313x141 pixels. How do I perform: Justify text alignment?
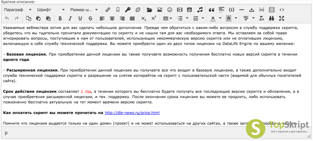tap(132, 18)
